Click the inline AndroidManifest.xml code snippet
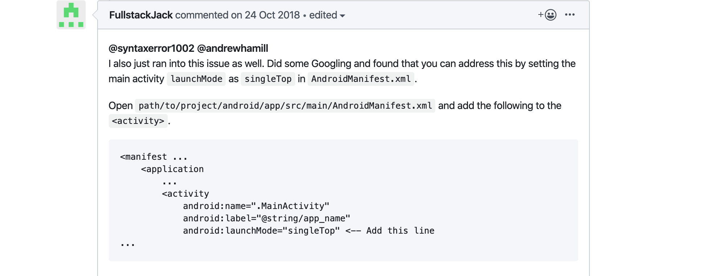 pos(361,79)
